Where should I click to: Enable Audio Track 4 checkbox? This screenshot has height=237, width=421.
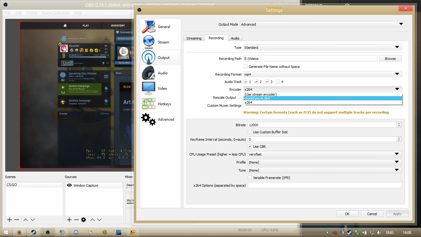click(x=278, y=82)
